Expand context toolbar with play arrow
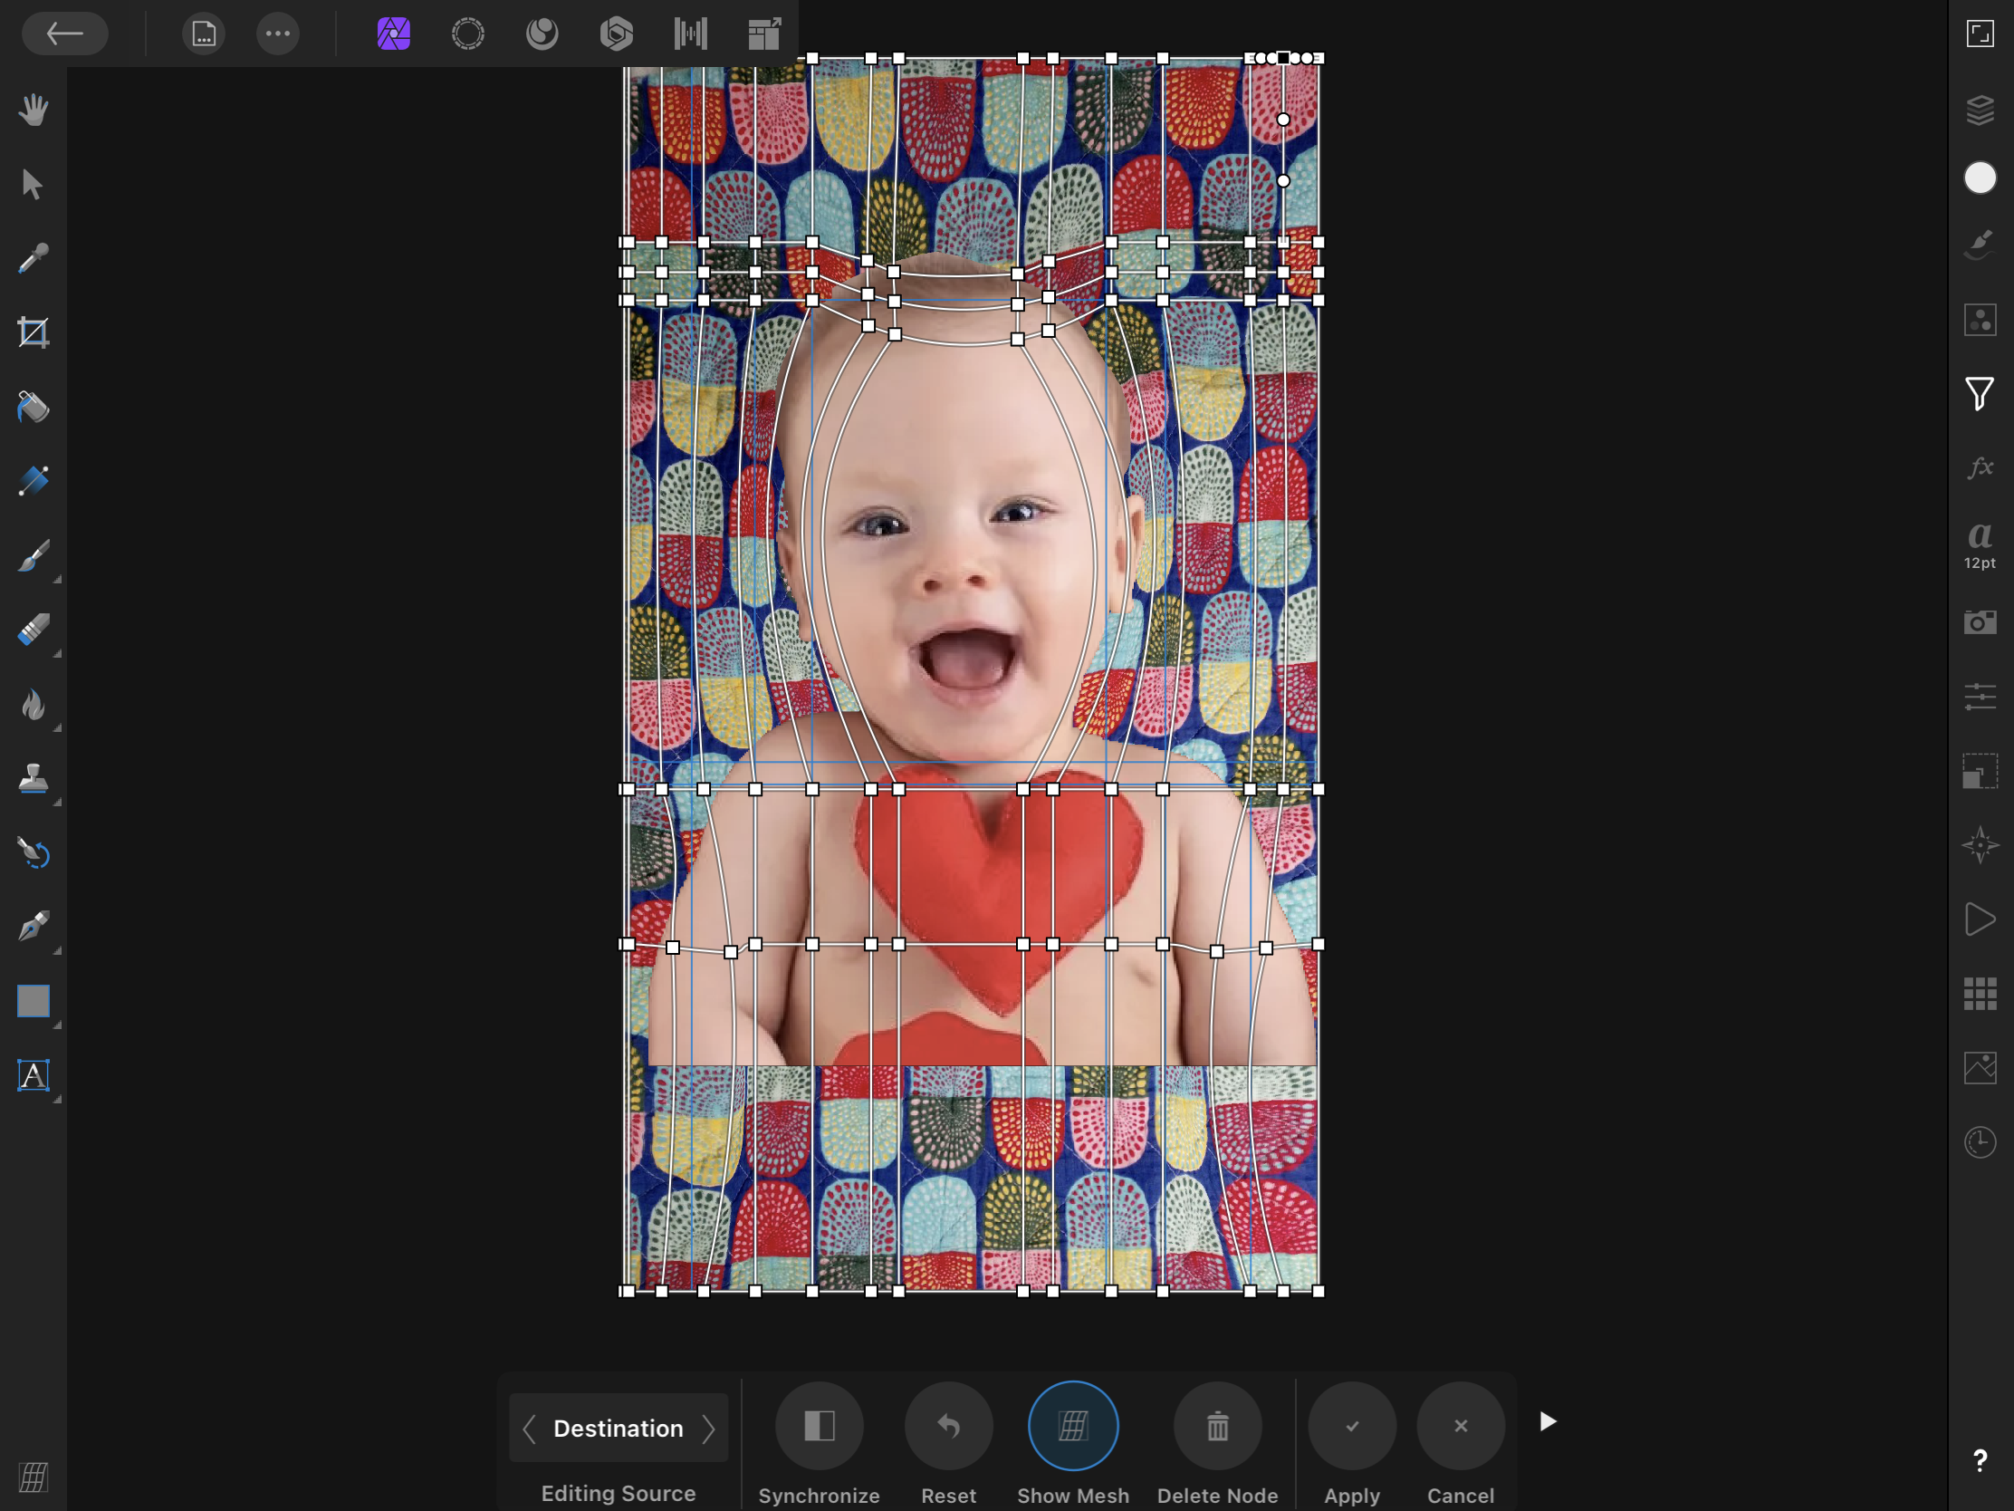 pos(1548,1421)
